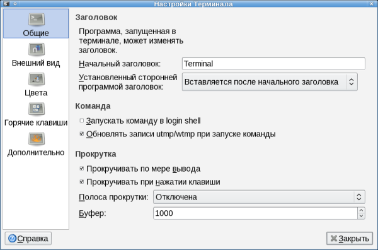Click the Буфер number field showing 1000
This screenshot has width=378, height=250.
click(x=255, y=213)
